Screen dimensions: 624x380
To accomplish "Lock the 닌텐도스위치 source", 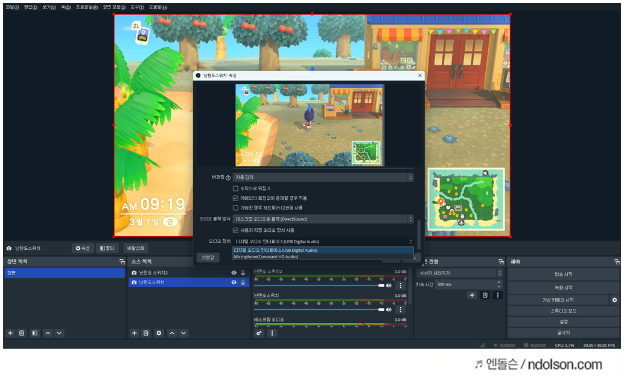I will click(243, 282).
